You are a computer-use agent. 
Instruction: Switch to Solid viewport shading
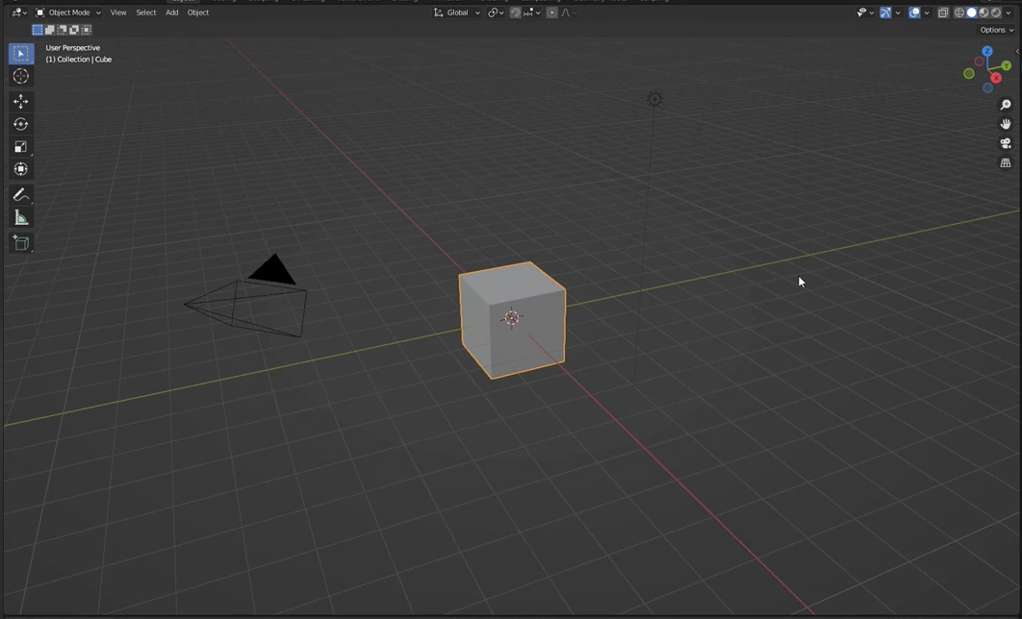coord(971,12)
